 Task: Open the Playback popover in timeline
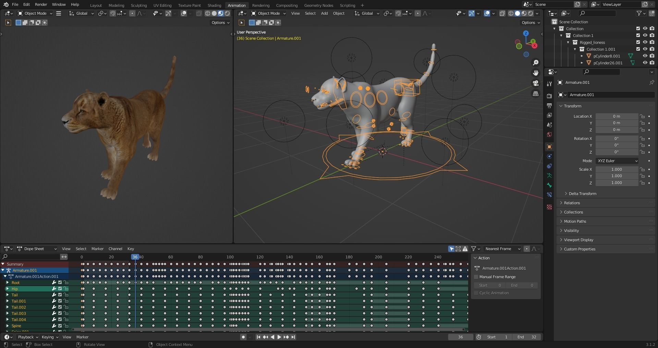pos(28,337)
